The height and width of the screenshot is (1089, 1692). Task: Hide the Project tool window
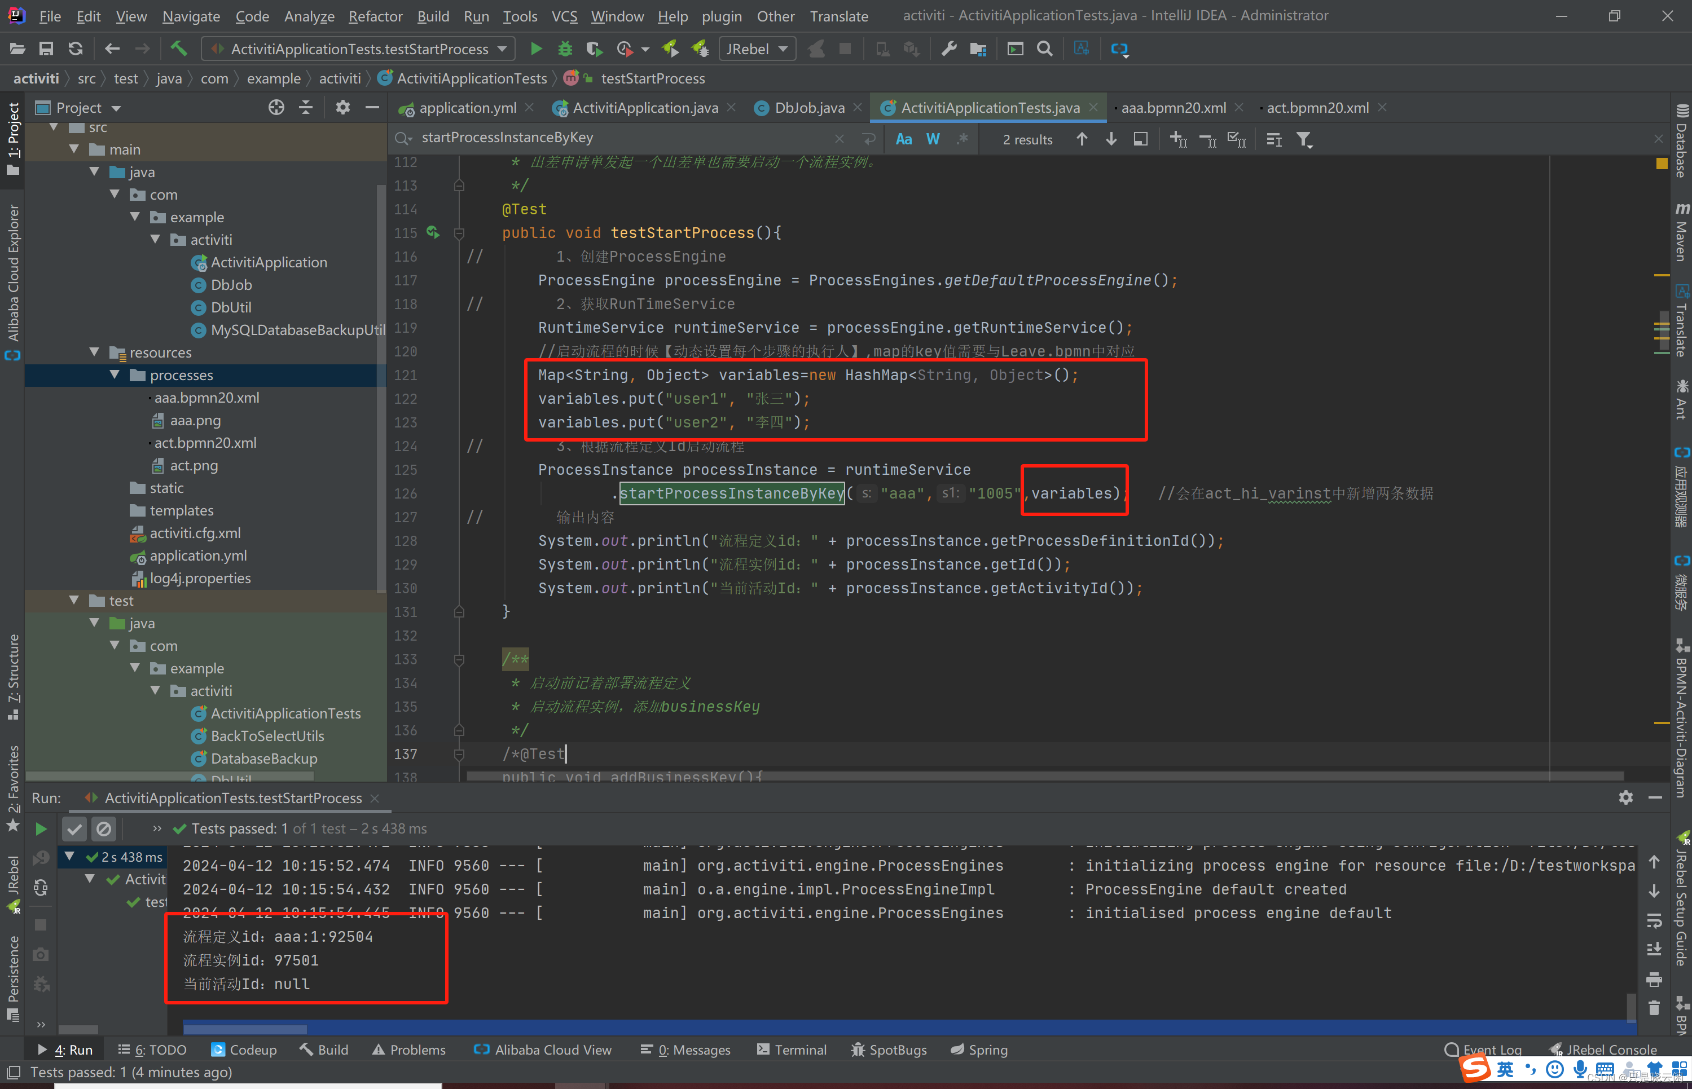tap(372, 108)
